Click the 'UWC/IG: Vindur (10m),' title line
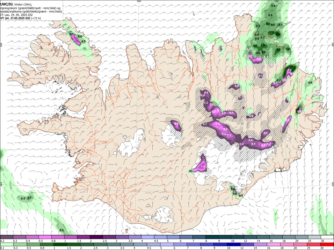Screen dimensions: 334x250 pyautogui.click(x=16, y=4)
